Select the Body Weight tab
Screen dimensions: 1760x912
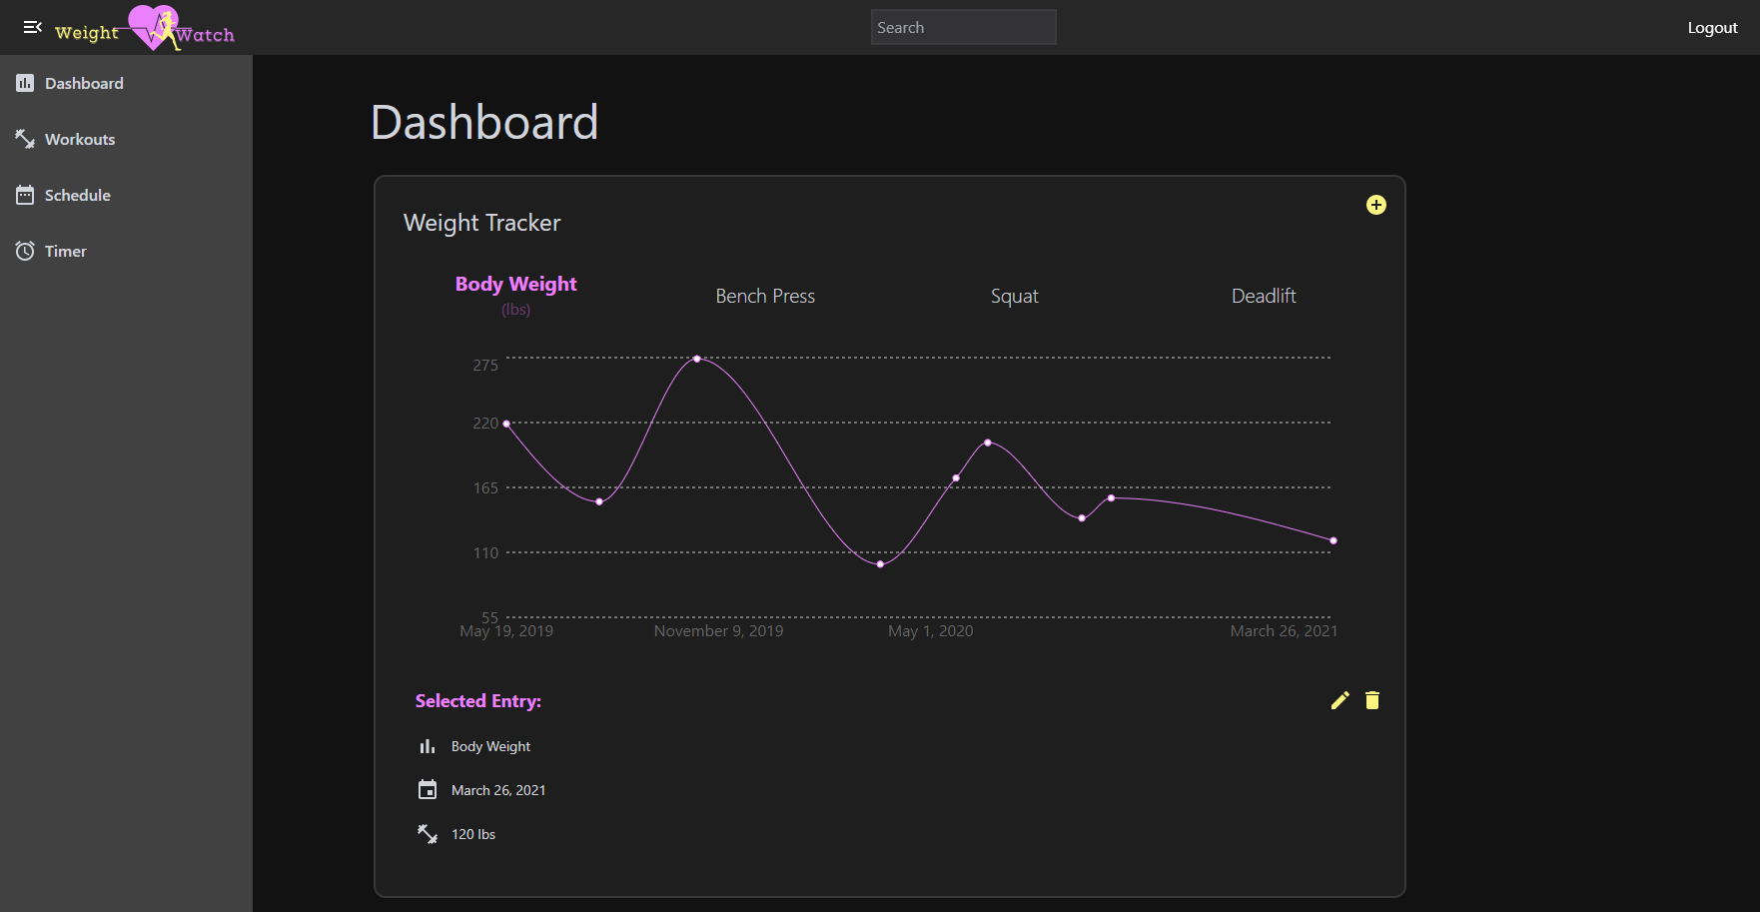(x=515, y=285)
